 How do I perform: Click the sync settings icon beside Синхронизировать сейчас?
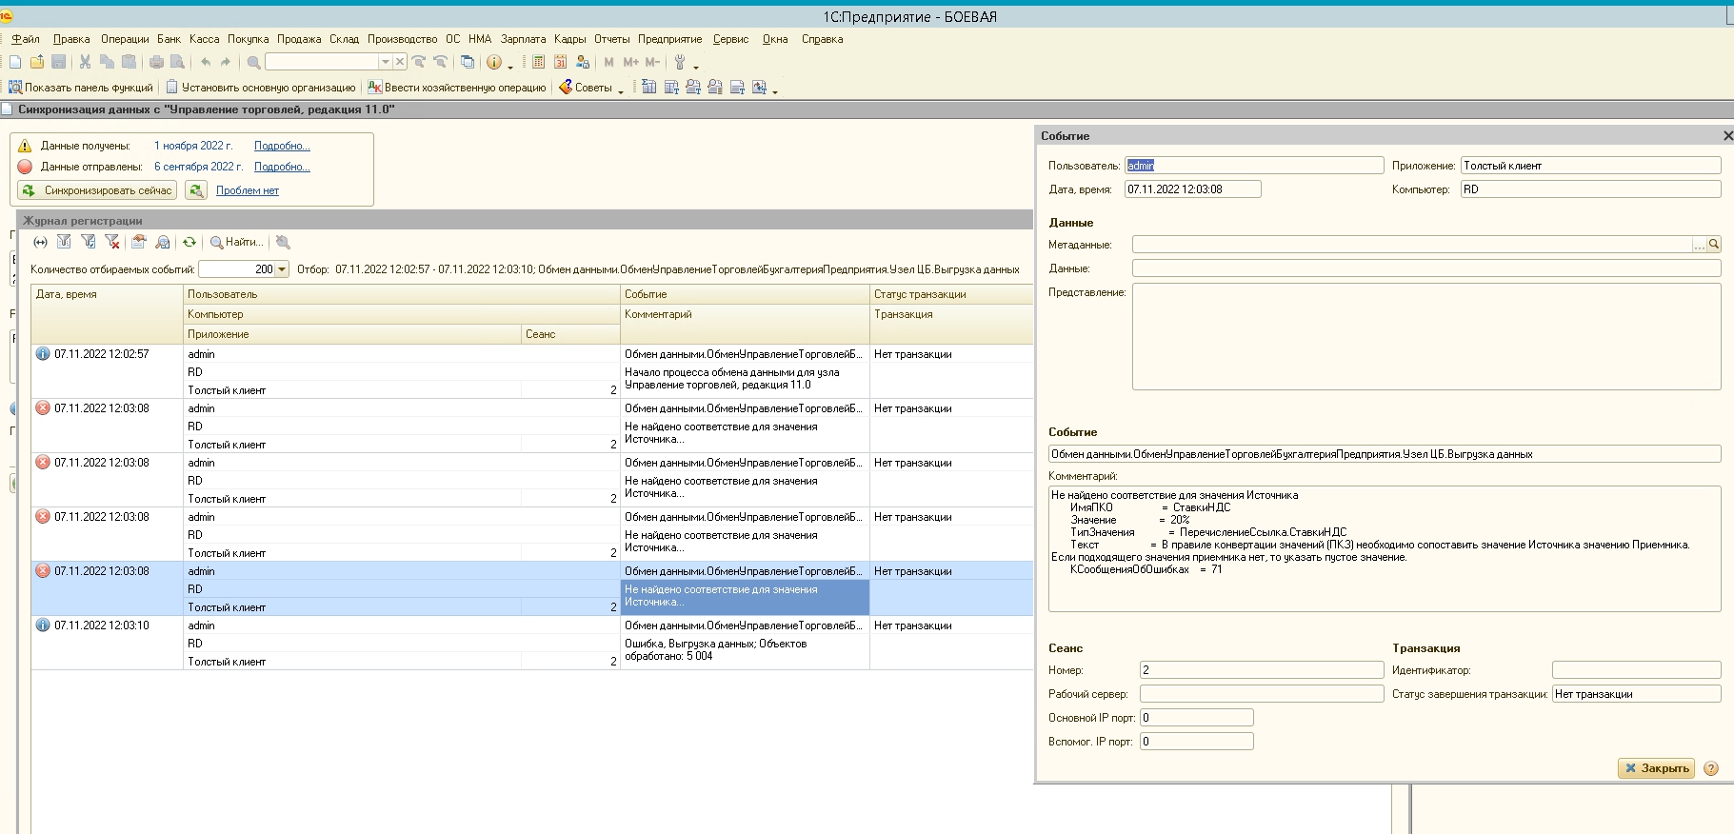[195, 190]
